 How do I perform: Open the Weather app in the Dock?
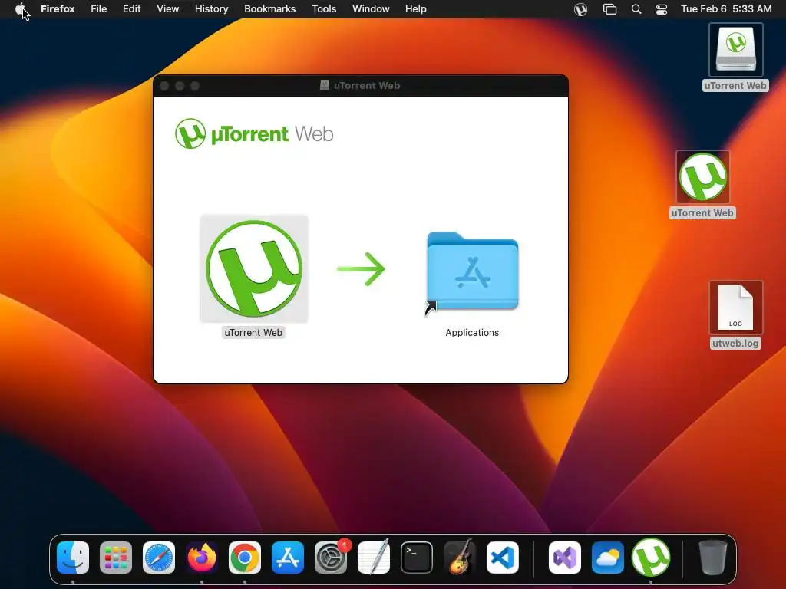[608, 558]
